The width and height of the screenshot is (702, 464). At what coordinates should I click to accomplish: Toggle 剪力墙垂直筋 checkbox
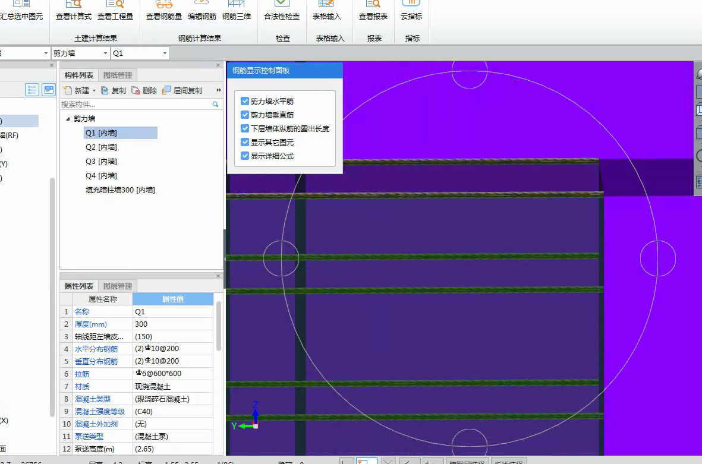click(245, 115)
